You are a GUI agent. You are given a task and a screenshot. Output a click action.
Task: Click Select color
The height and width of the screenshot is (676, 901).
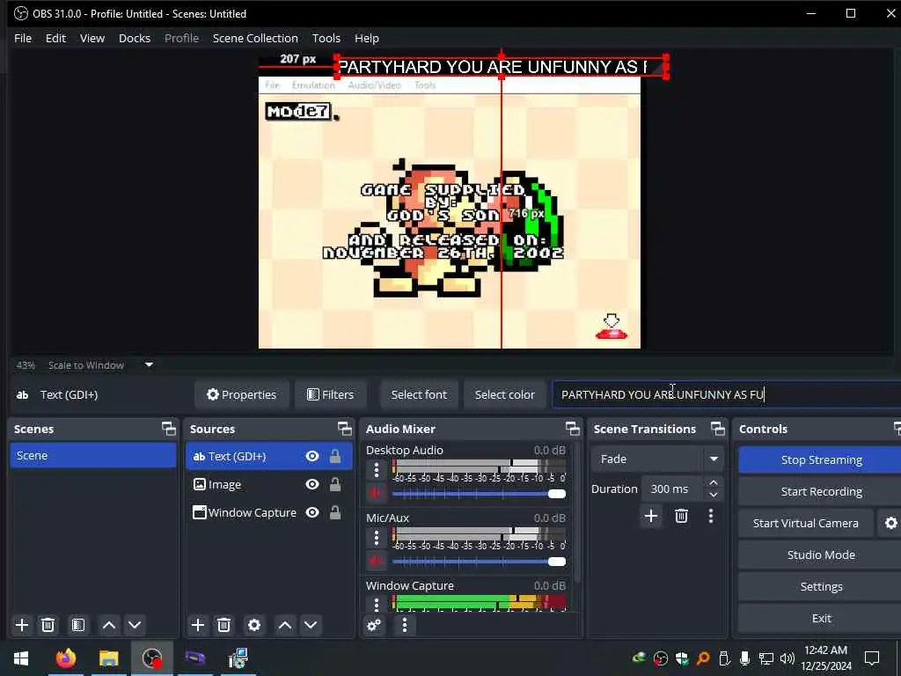click(x=504, y=394)
